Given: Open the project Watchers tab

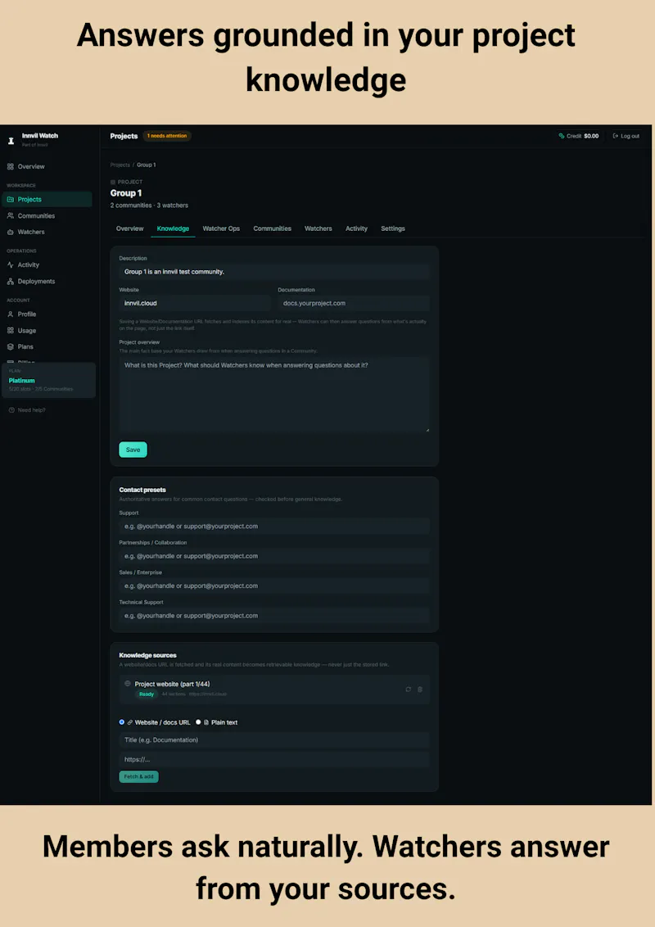Looking at the screenshot, I should click(x=318, y=228).
